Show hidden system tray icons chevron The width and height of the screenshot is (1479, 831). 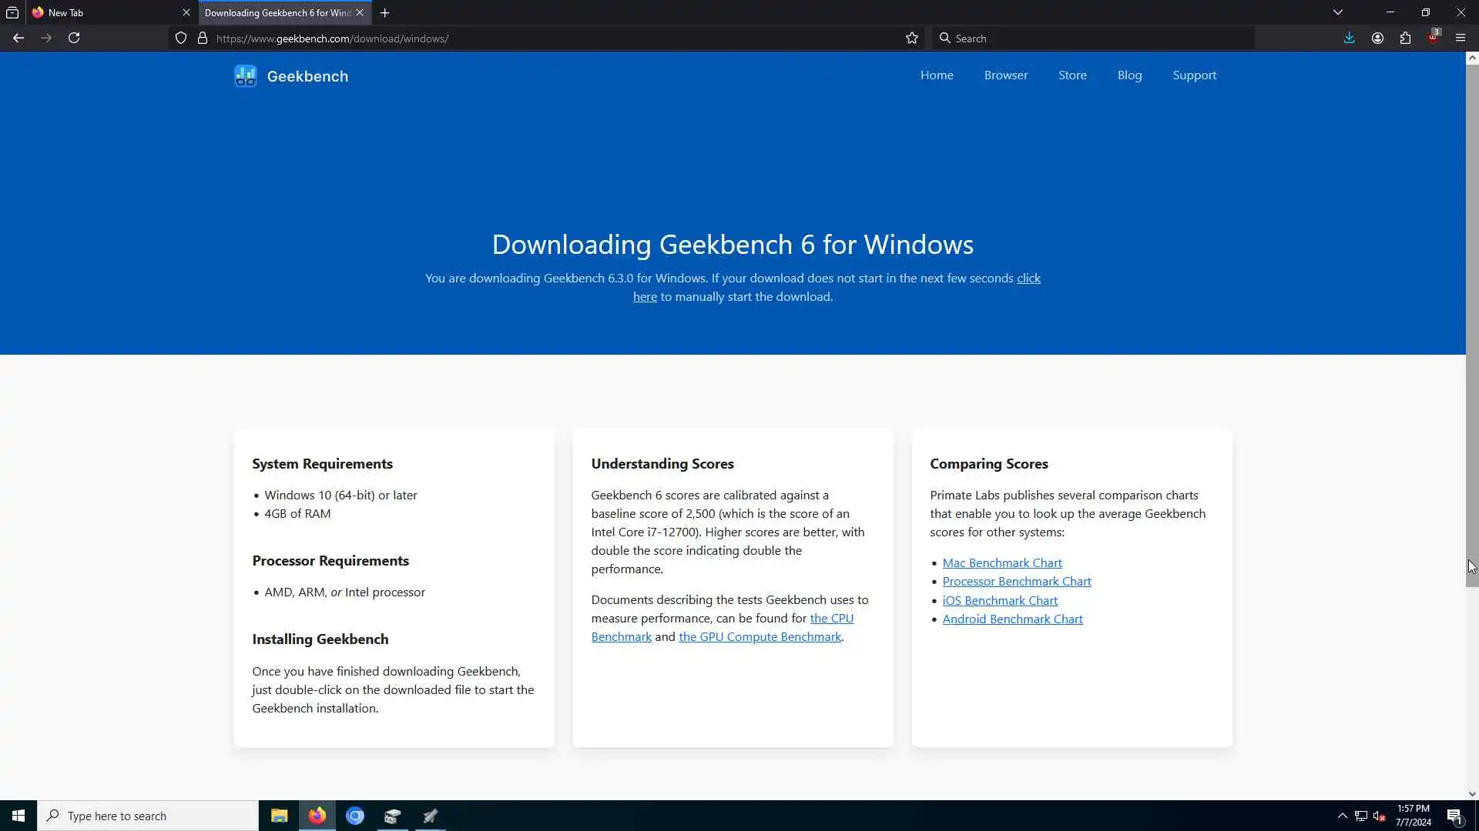pyautogui.click(x=1342, y=816)
